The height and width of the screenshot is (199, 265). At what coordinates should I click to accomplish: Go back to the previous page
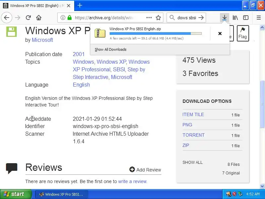pos(7,18)
